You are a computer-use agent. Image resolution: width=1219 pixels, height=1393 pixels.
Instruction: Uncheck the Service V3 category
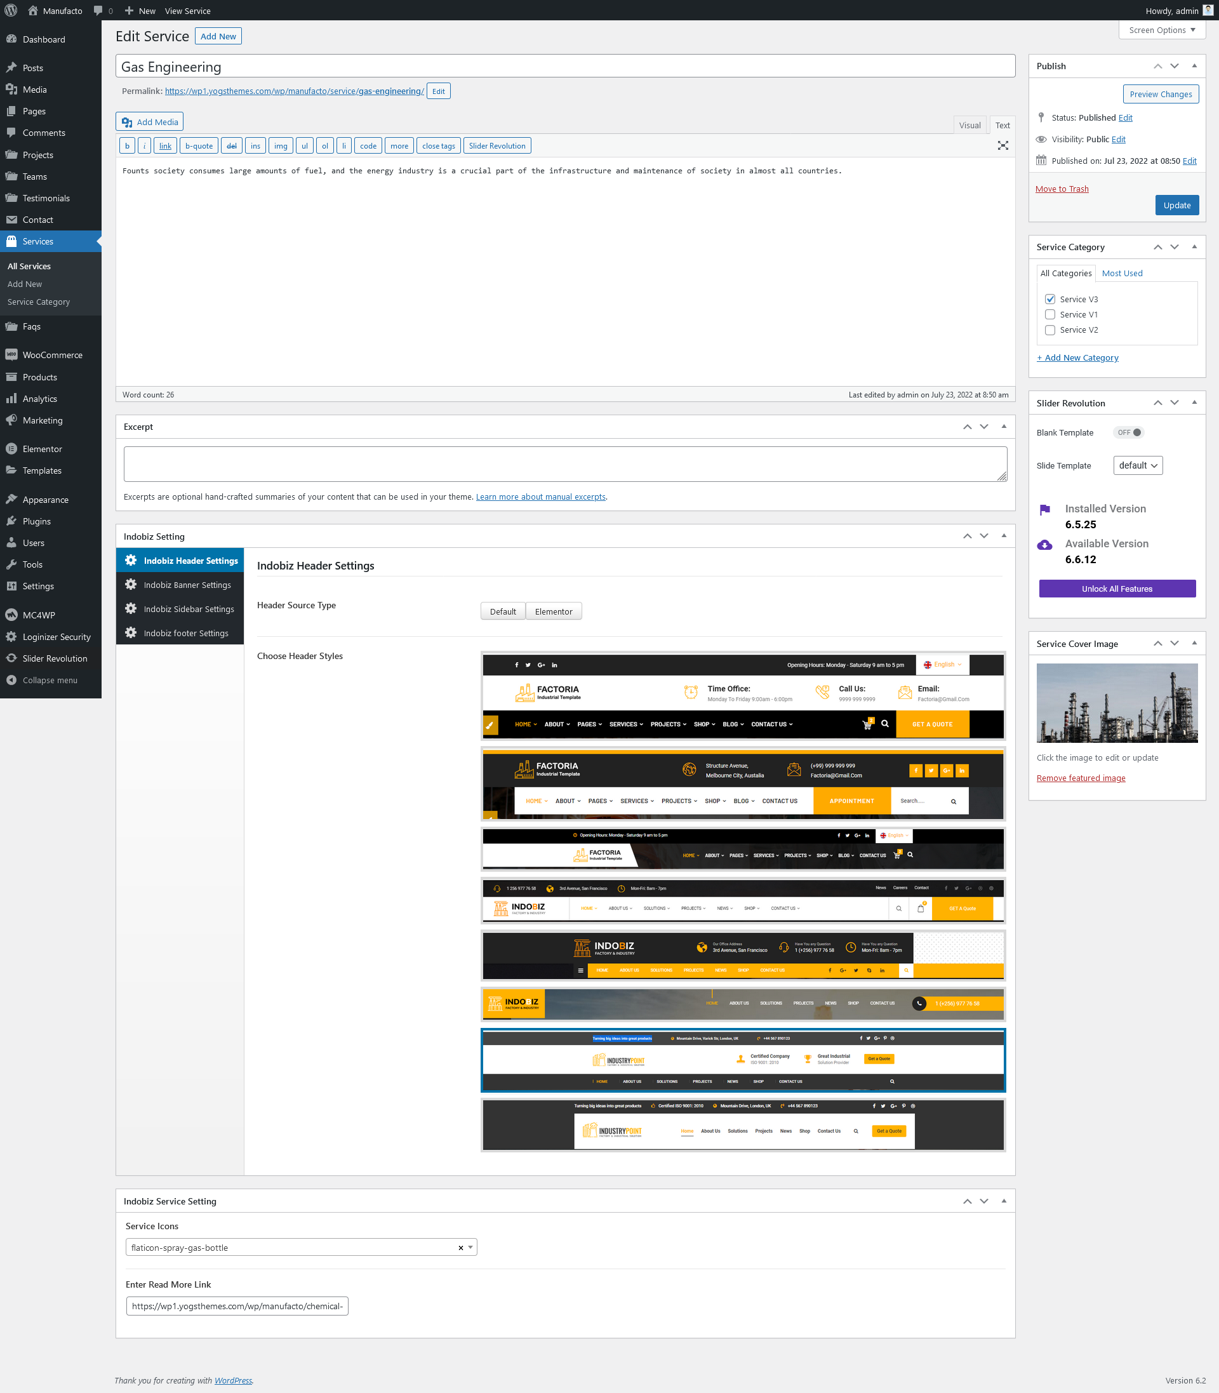tap(1049, 299)
